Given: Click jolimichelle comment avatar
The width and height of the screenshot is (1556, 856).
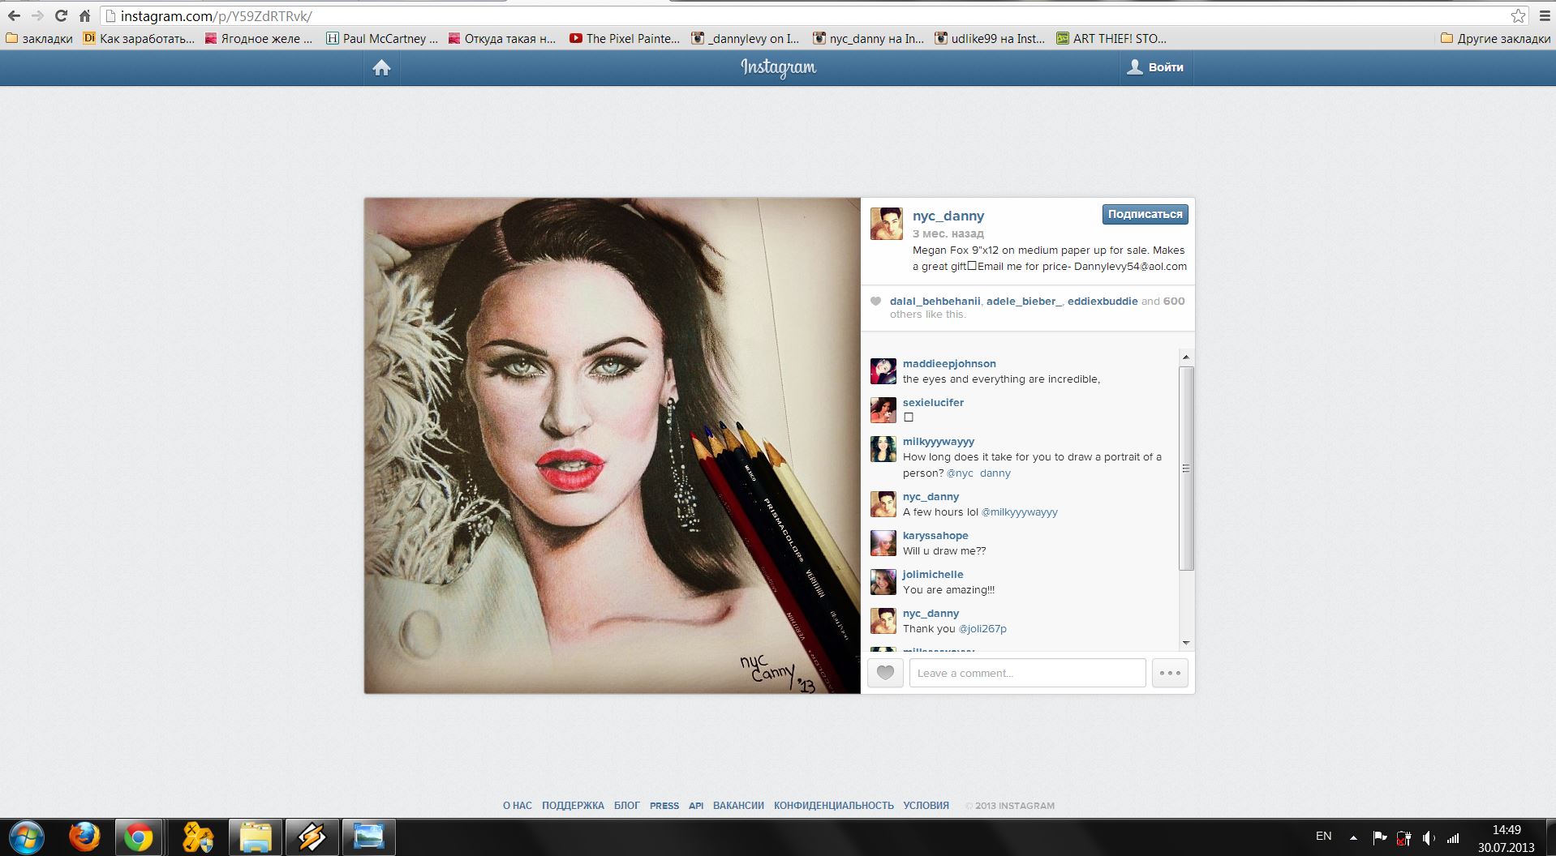Looking at the screenshot, I should tap(883, 582).
